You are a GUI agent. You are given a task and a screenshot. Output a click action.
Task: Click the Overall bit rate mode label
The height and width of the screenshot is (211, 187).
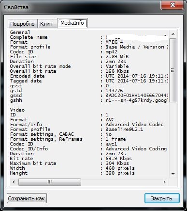40,66
